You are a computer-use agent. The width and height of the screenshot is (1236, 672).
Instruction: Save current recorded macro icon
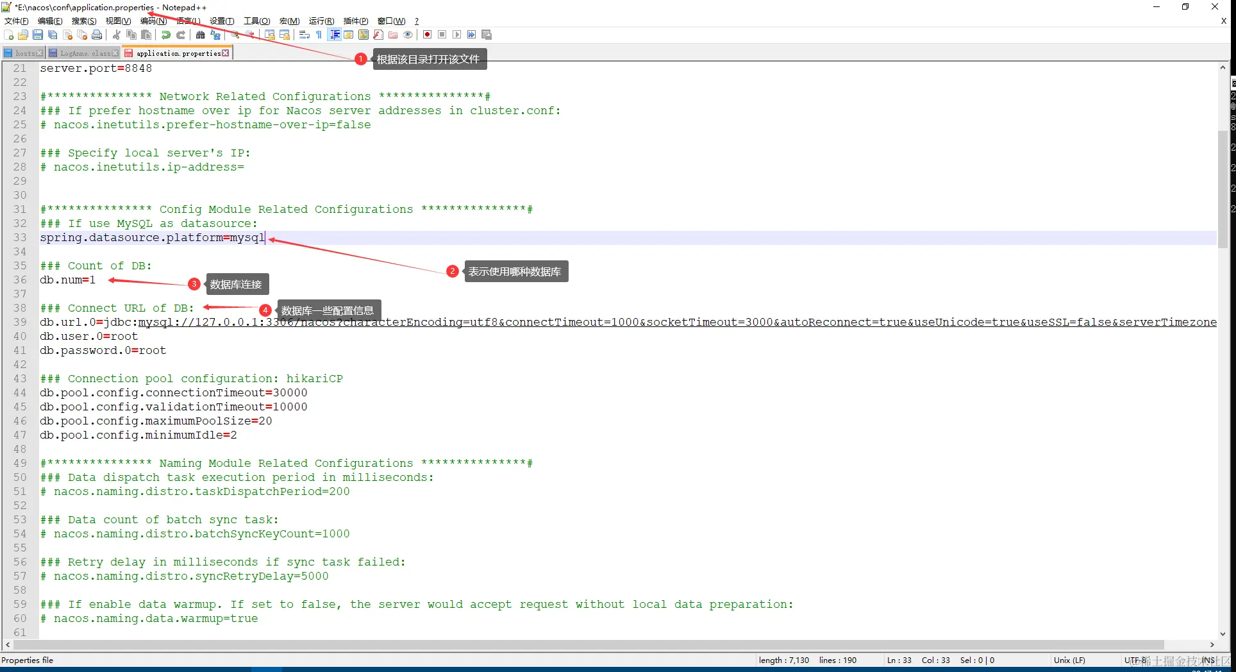pos(487,35)
